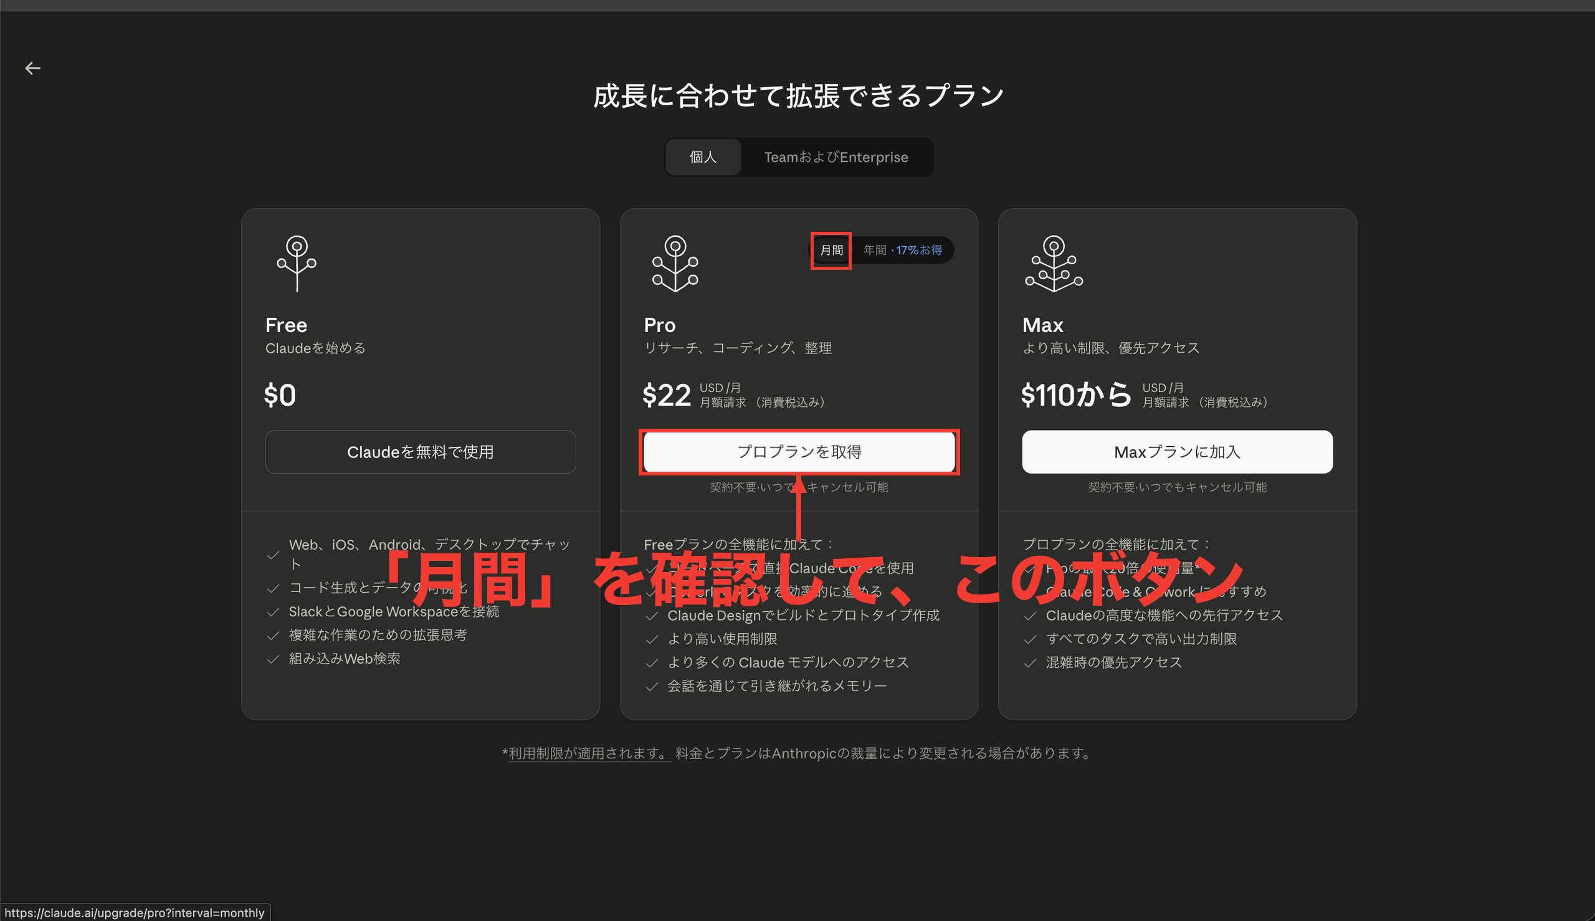Click checkmark beside 混雑時の優先アクセス
Image resolution: width=1595 pixels, height=921 pixels.
point(1031,663)
